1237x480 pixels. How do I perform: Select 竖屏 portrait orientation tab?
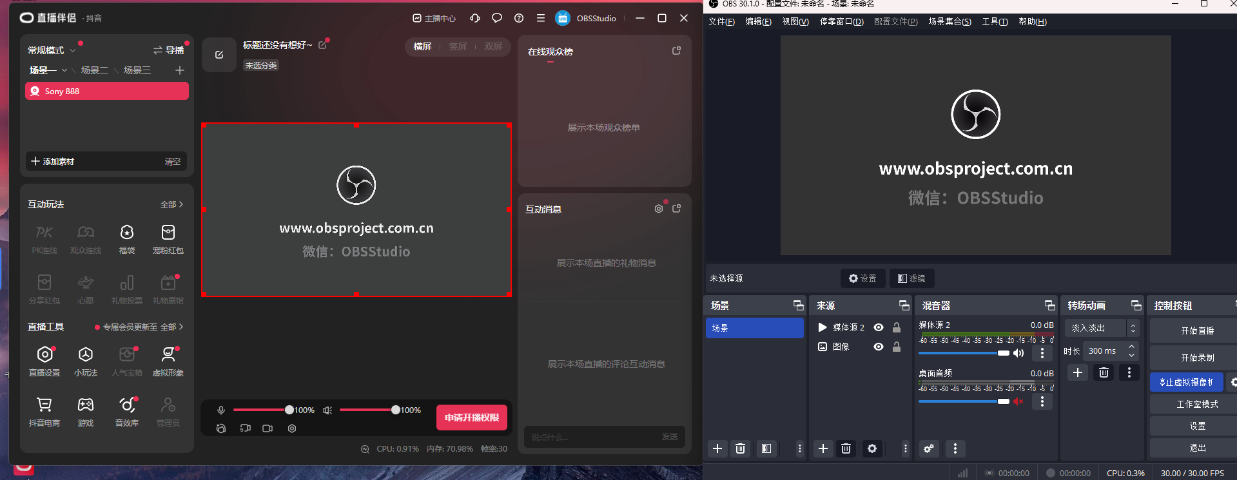pos(458,46)
